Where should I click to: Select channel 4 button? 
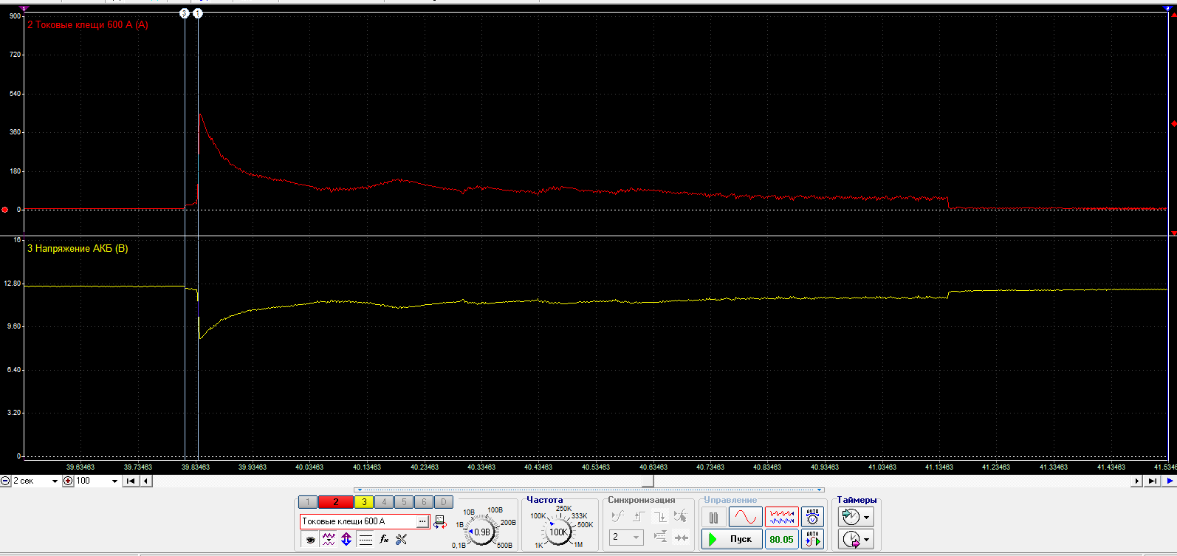384,502
